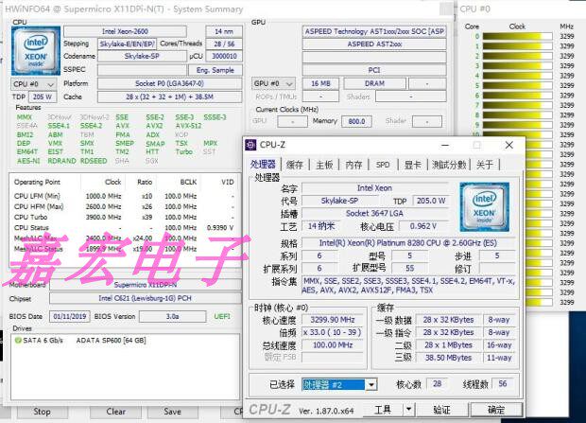Screen dimensions: 586x423
Task: Switch to the 内存 tab in CPU-Z
Action: point(353,165)
